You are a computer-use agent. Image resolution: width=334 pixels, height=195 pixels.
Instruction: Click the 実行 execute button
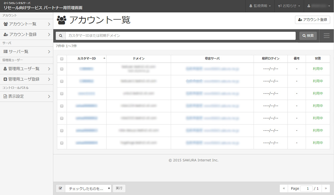[x=119, y=188]
